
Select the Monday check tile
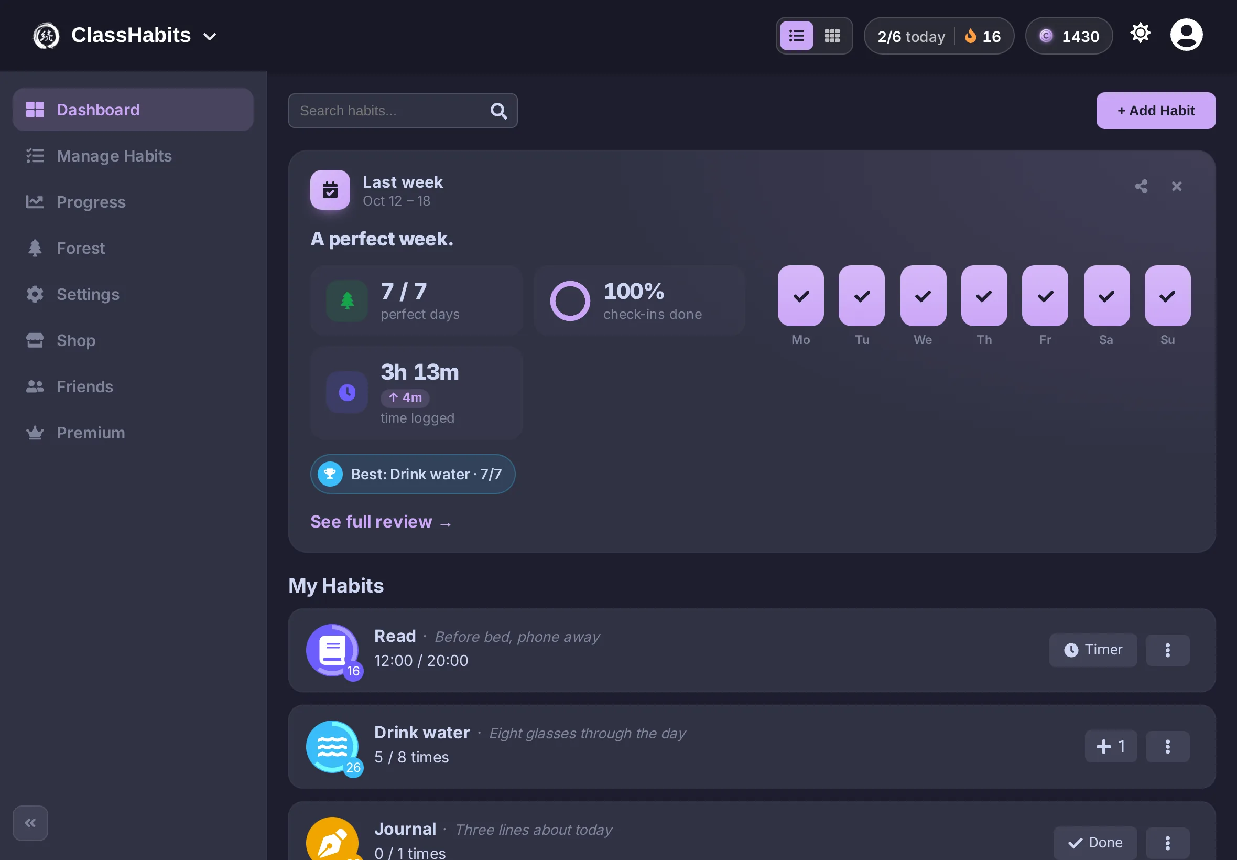pyautogui.click(x=800, y=296)
